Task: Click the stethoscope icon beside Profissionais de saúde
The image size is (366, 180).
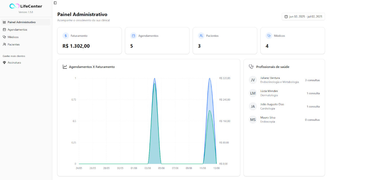Action: click(251, 67)
